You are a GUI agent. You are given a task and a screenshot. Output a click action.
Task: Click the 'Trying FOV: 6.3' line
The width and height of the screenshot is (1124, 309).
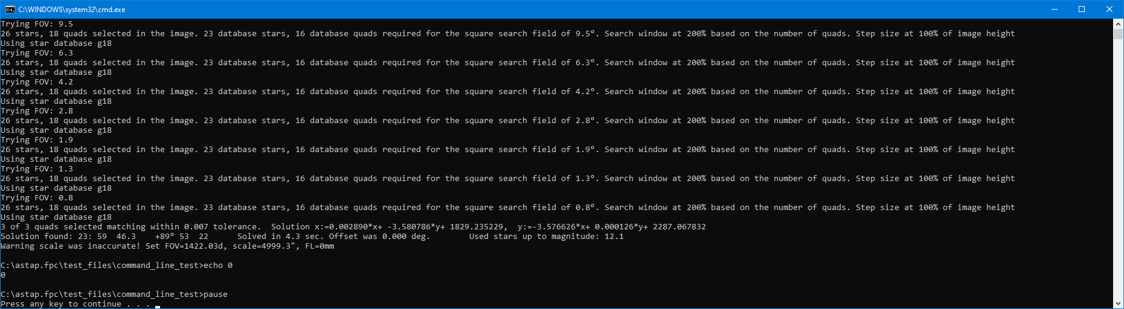point(37,53)
